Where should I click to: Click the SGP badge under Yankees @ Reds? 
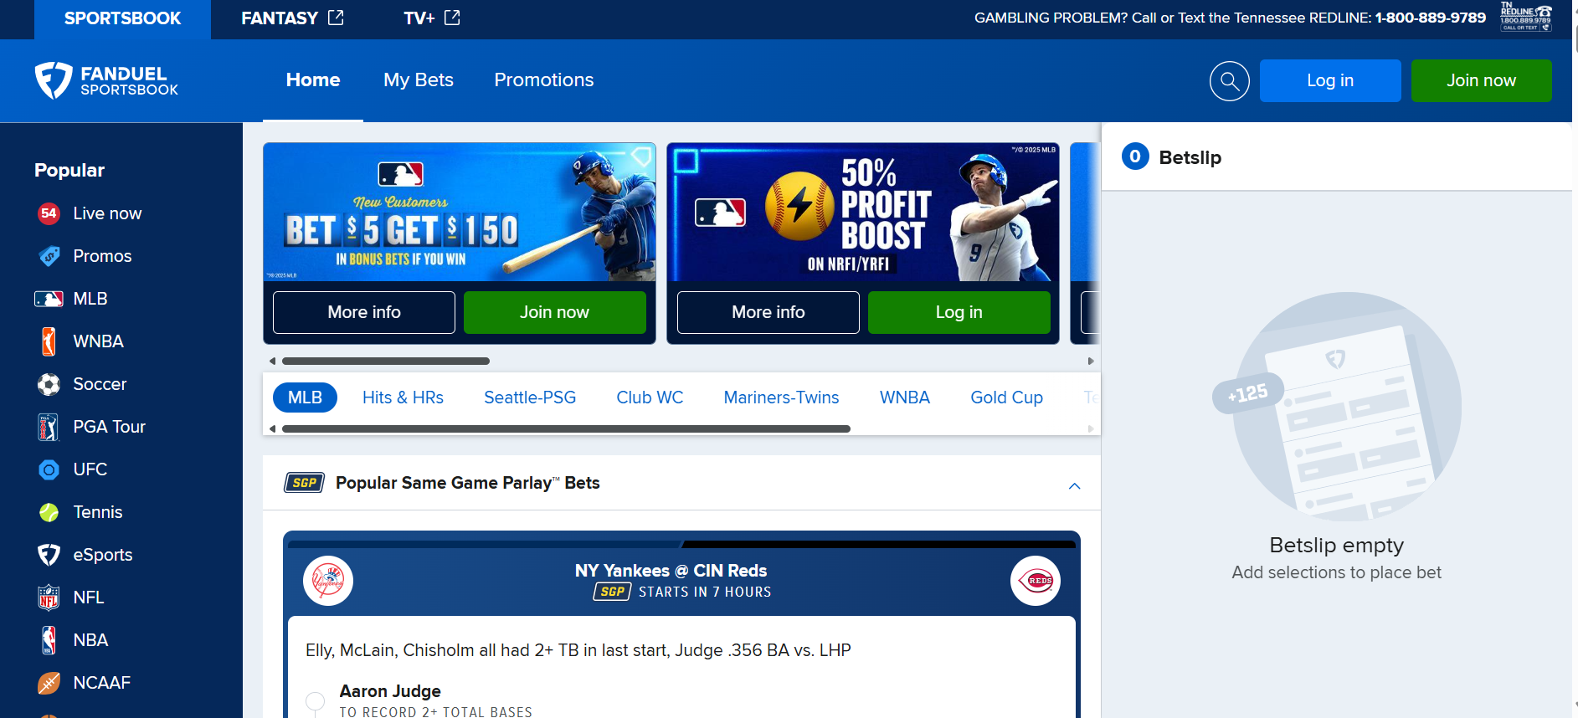(612, 592)
